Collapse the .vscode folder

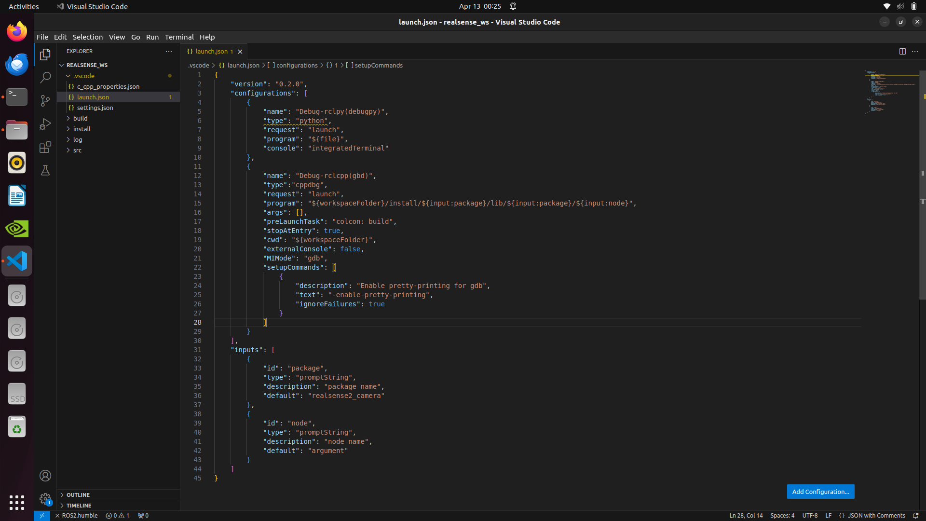point(118,76)
